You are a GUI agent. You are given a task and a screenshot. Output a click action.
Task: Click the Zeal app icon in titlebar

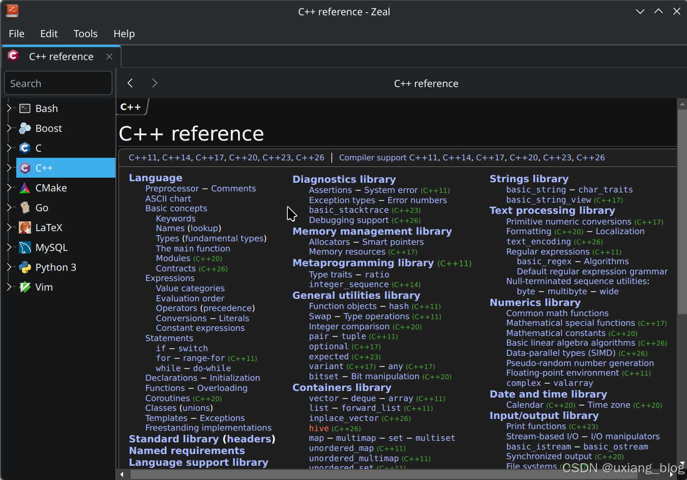coord(12,11)
